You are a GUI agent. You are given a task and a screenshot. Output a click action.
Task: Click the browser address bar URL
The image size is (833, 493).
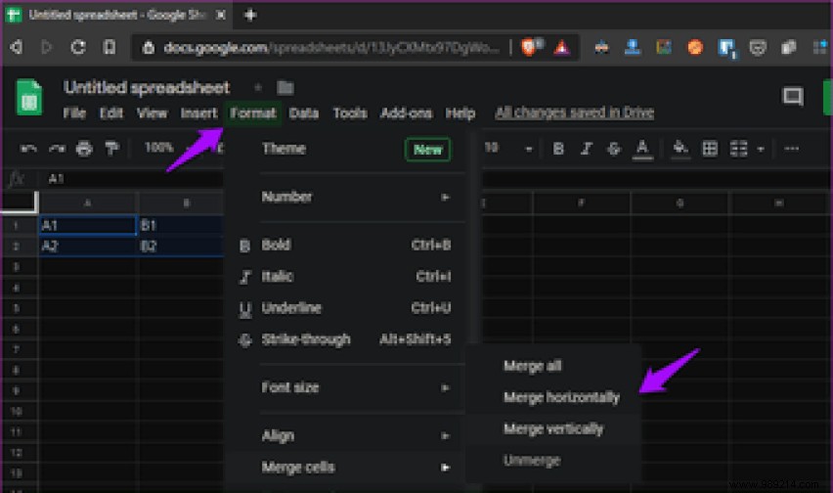pos(331,48)
